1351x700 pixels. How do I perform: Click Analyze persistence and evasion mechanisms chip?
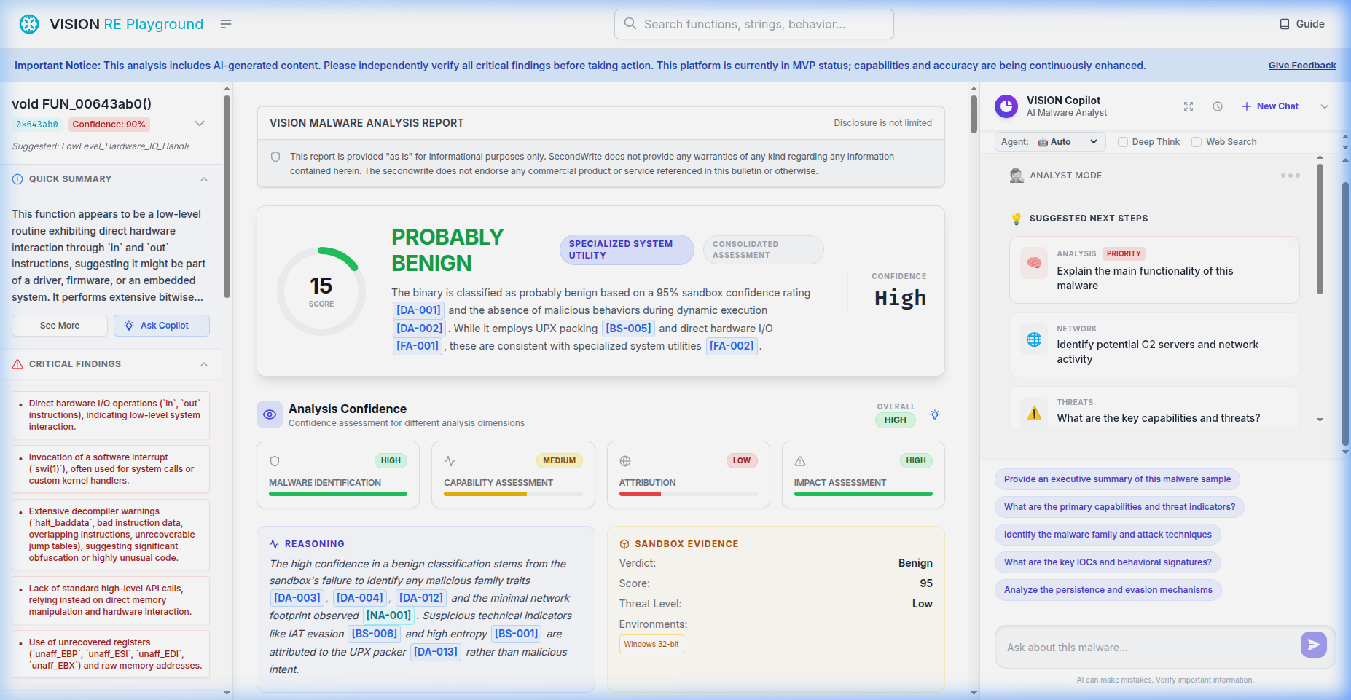[1108, 590]
